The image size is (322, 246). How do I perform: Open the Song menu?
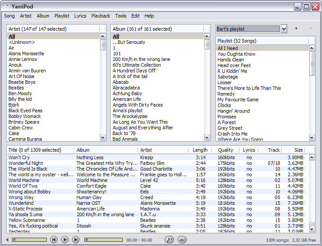pos(9,16)
